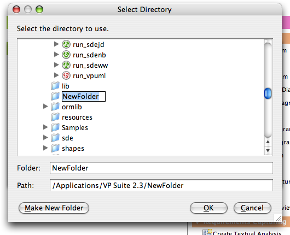Click the resources folder icon
This screenshot has width=290, height=235.
[x=55, y=117]
